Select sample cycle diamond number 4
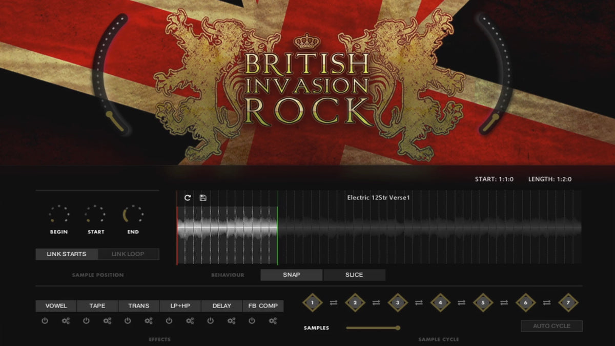Screen dimensions: 615x346 (x=440, y=302)
